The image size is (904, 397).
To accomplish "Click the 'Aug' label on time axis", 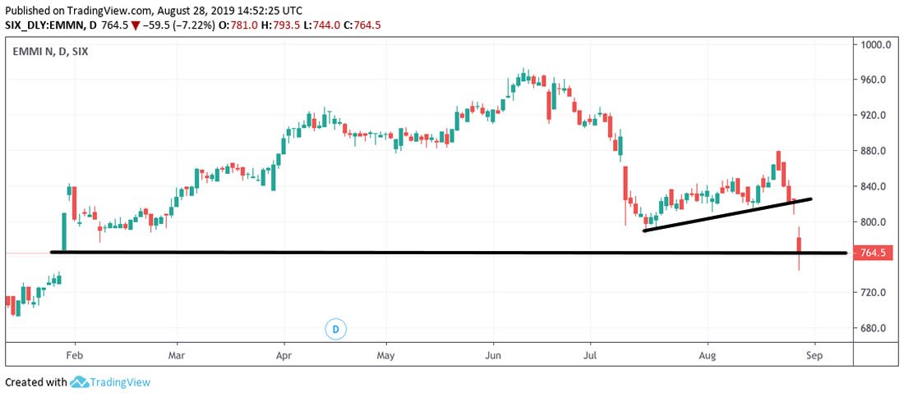I will (x=708, y=357).
